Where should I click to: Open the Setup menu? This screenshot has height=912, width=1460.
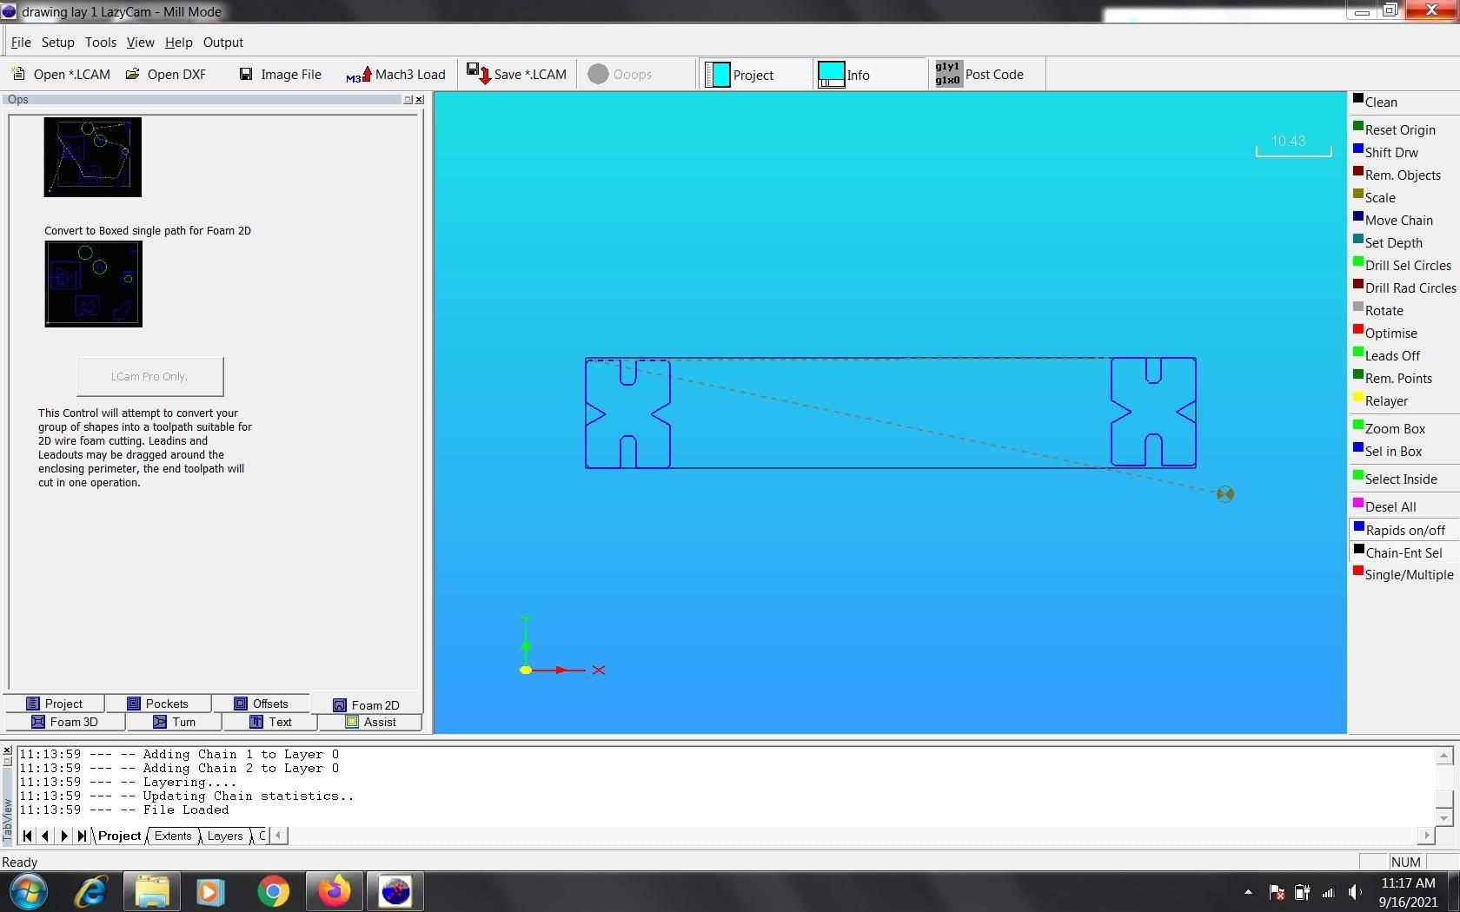(x=57, y=42)
